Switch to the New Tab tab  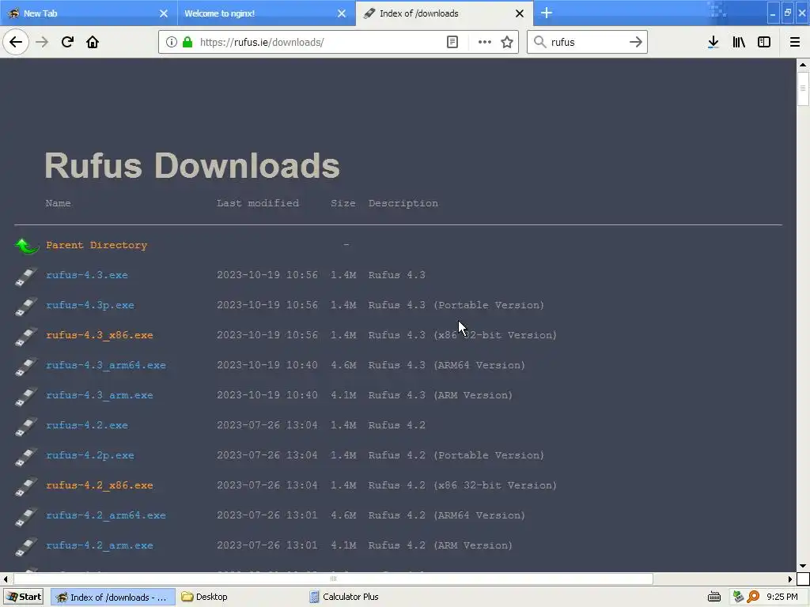(x=89, y=13)
